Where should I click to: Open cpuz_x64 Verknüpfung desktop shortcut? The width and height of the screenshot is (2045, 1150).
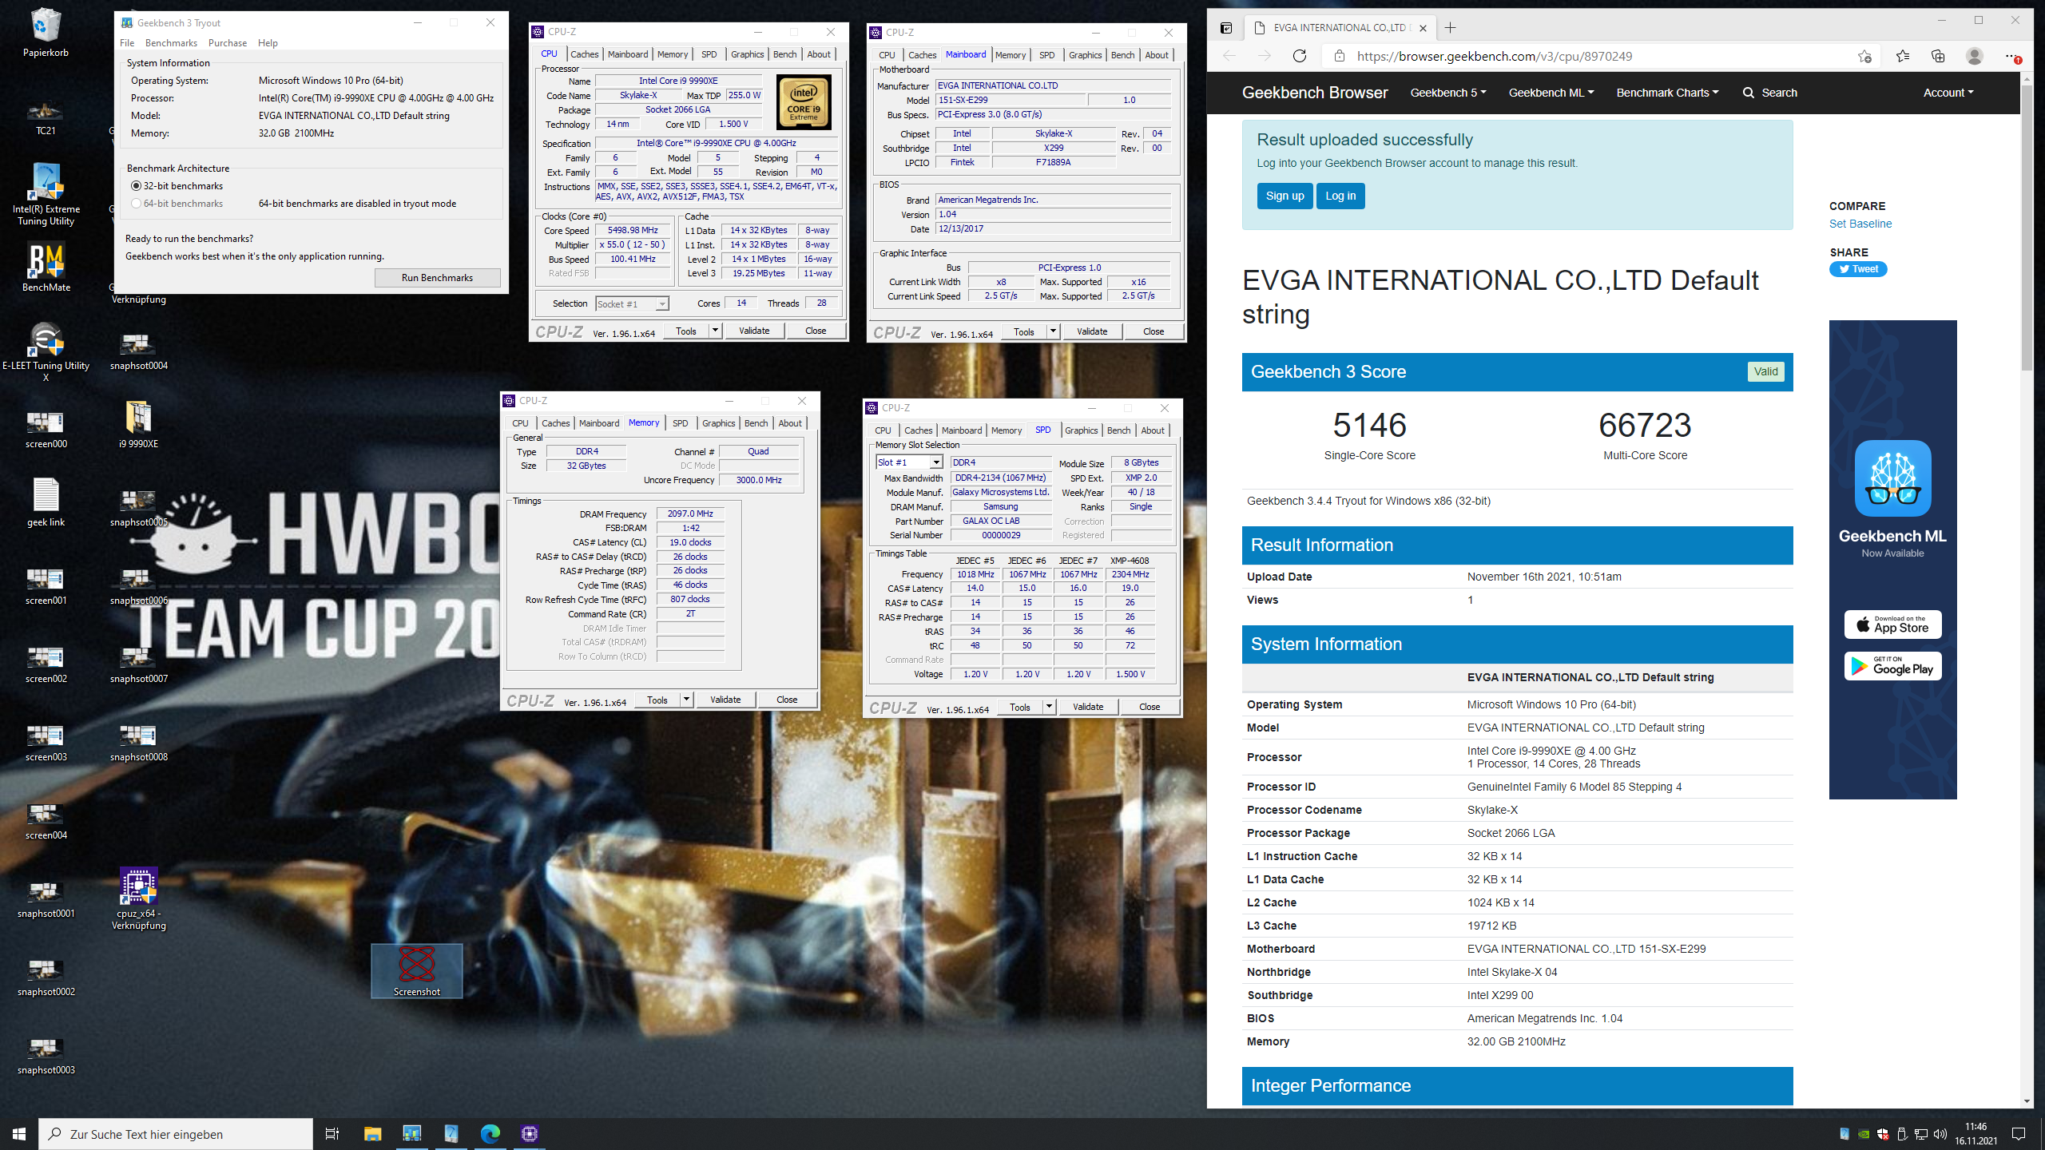pyautogui.click(x=138, y=898)
